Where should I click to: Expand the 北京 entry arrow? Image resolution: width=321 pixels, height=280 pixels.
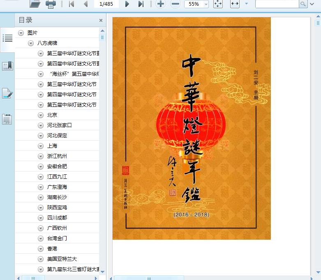[41, 115]
